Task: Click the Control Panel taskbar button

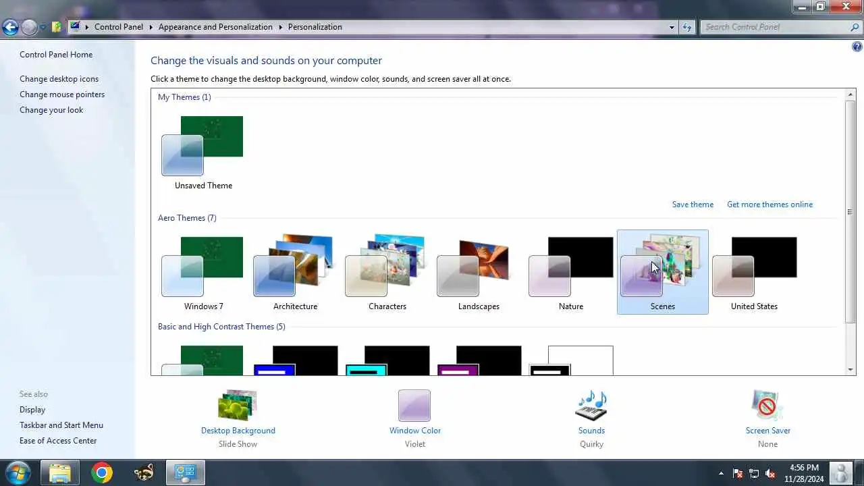Action: pos(186,473)
